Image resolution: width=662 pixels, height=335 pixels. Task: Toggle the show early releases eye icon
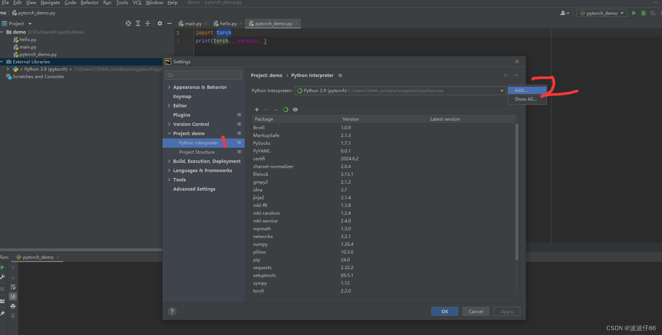pos(295,110)
